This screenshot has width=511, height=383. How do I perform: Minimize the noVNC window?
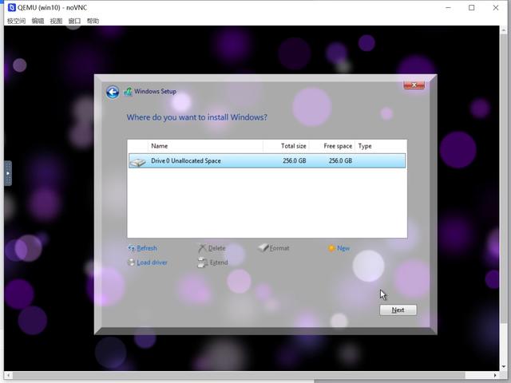click(449, 7)
